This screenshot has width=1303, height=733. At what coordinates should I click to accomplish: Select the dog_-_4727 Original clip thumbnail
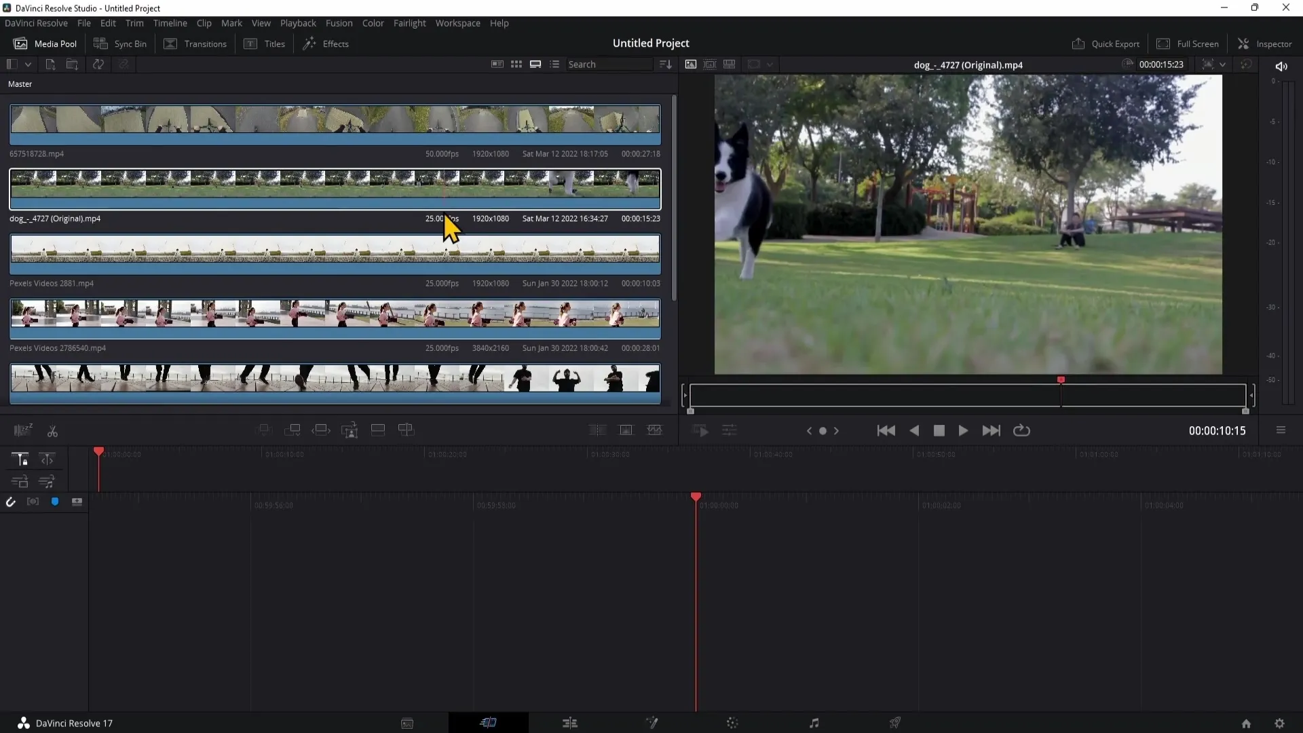coord(336,185)
